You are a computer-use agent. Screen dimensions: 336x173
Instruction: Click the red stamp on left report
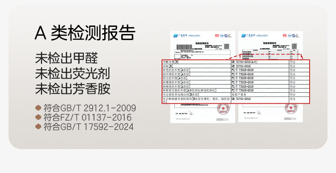point(223,108)
